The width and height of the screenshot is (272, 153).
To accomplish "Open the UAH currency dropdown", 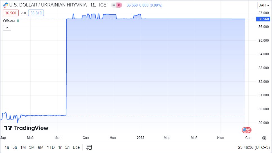I will coord(263,5).
